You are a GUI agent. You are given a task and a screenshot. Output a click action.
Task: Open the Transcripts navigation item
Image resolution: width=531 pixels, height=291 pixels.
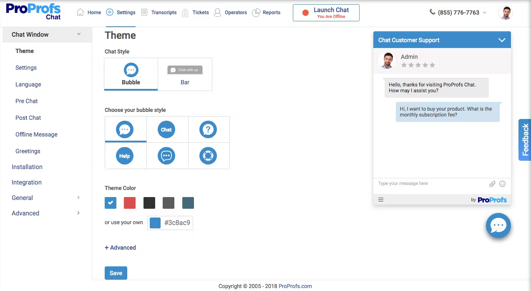click(x=159, y=13)
